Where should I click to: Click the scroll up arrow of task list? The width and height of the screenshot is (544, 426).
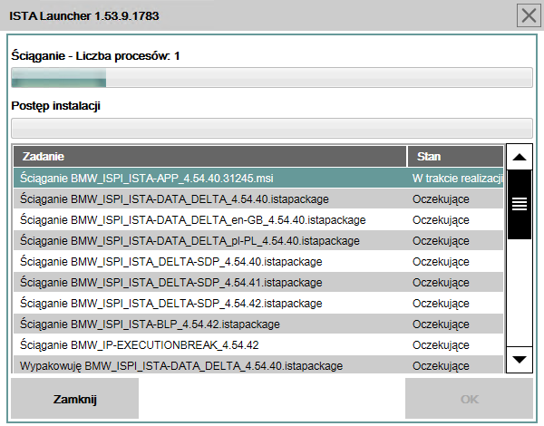coord(519,157)
